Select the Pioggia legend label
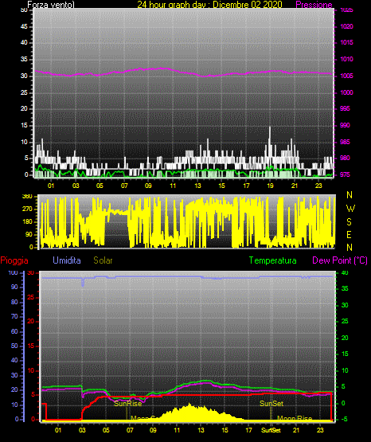The width and height of the screenshot is (371, 442). point(14,260)
